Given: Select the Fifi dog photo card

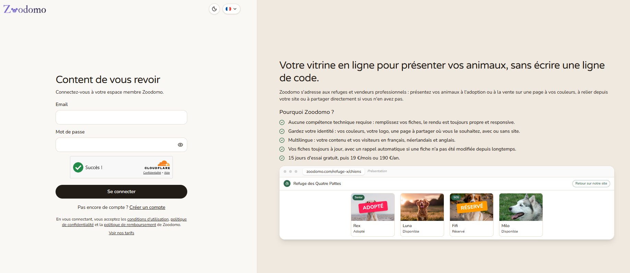Looking at the screenshot, I should click(x=472, y=215).
